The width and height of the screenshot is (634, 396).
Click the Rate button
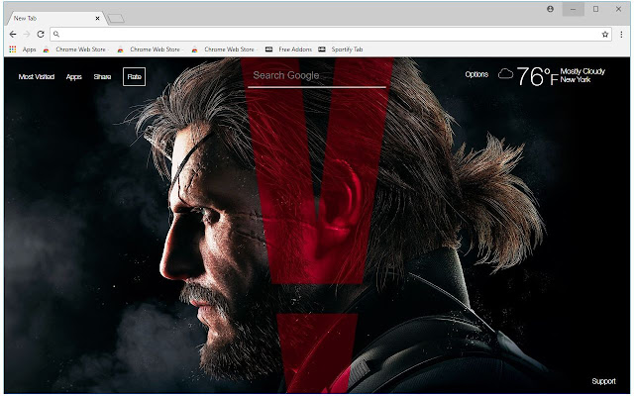pos(135,77)
